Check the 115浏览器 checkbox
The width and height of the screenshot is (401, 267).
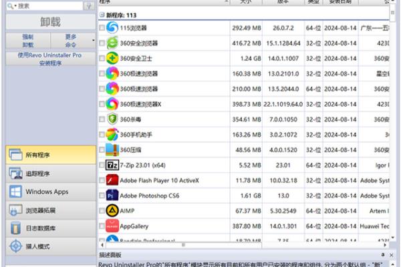click(x=102, y=27)
